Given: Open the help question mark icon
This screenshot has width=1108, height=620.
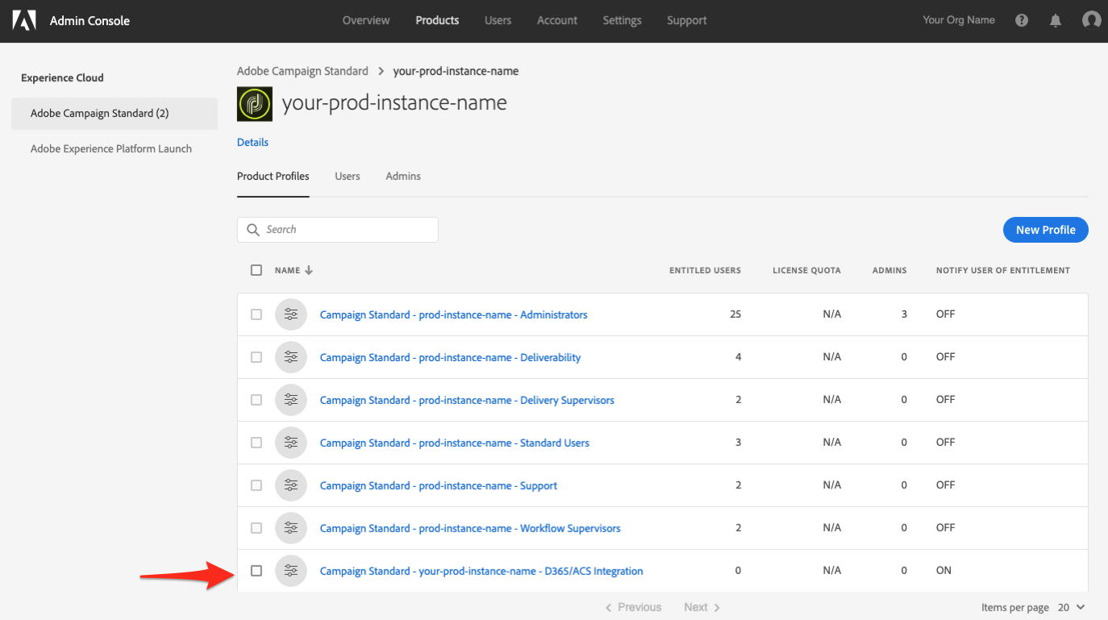Looking at the screenshot, I should tap(1022, 21).
